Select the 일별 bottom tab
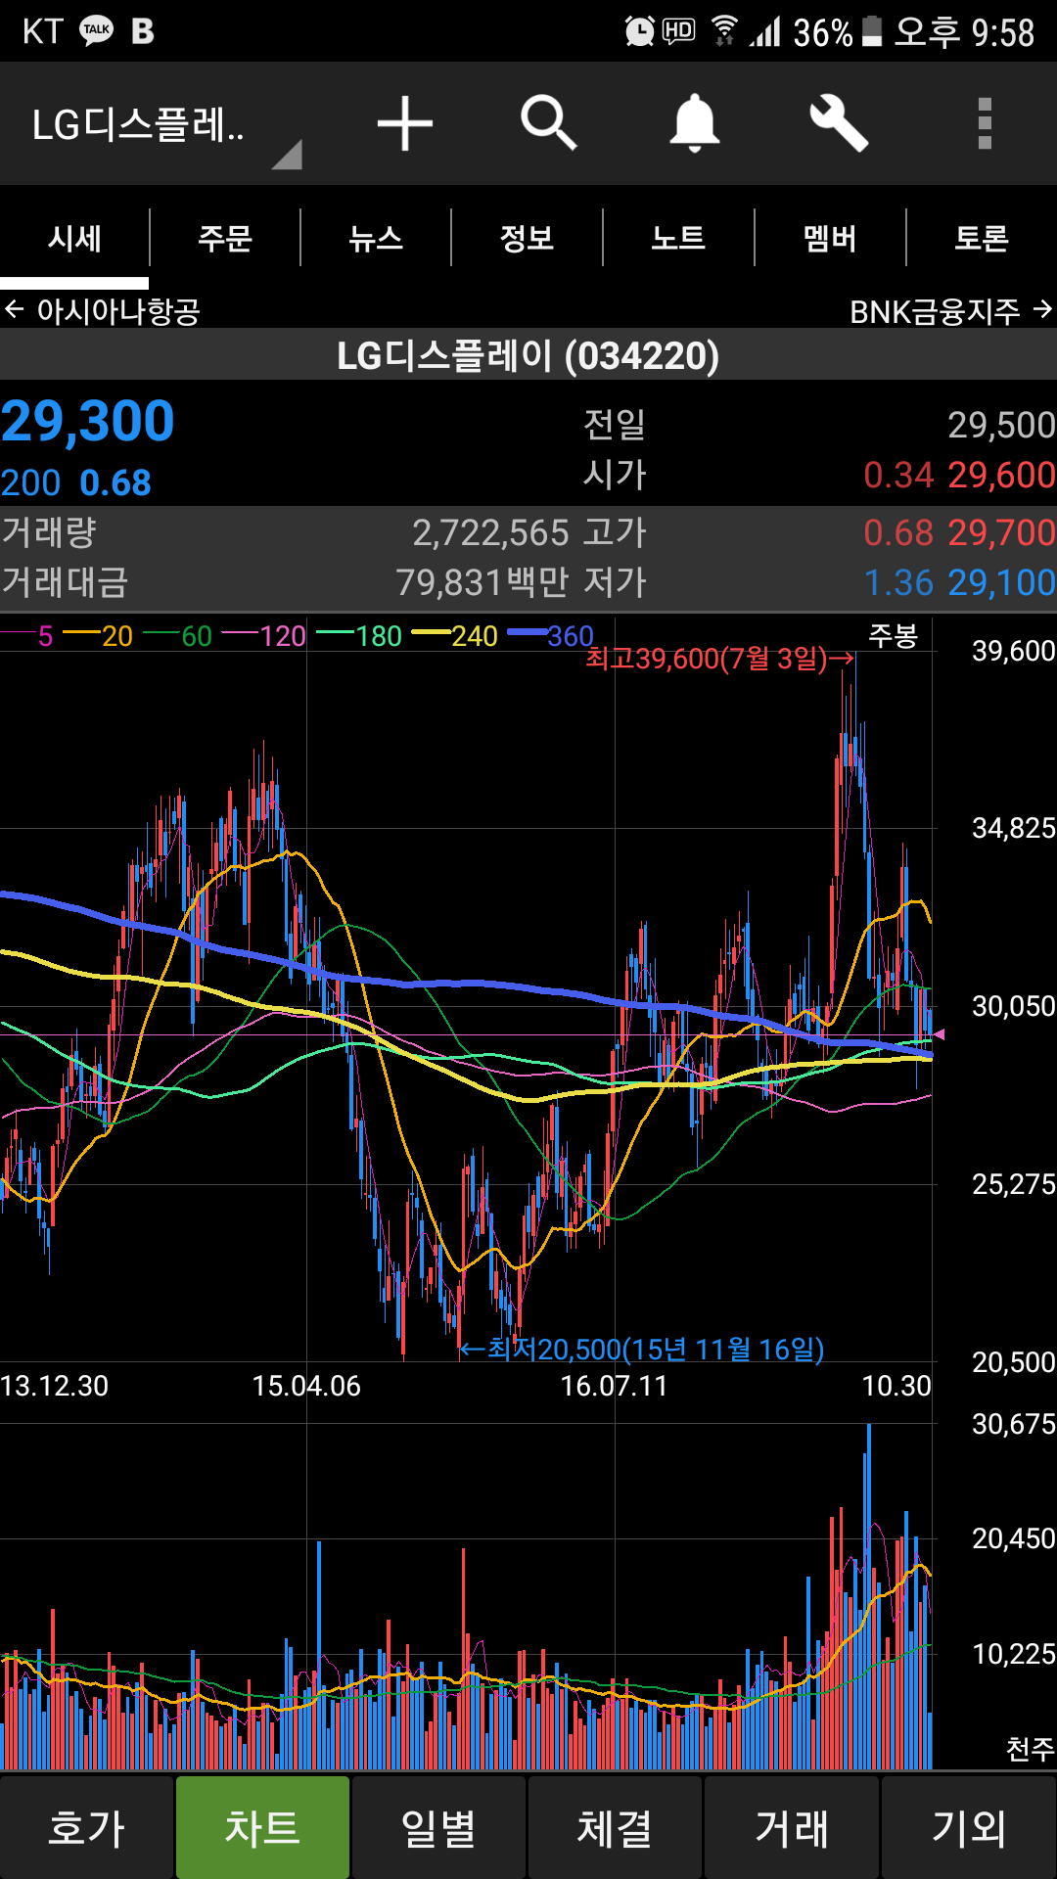Image resolution: width=1057 pixels, height=1879 pixels. click(438, 1827)
